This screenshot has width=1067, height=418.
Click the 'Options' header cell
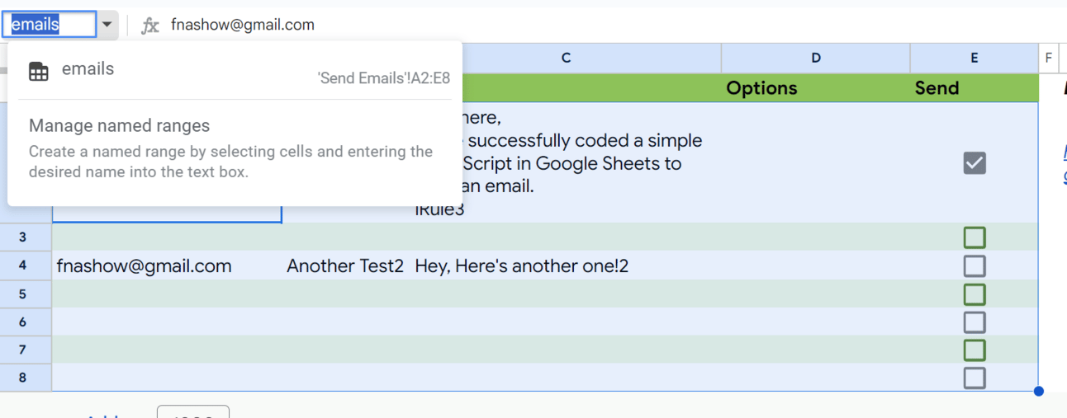tap(761, 88)
